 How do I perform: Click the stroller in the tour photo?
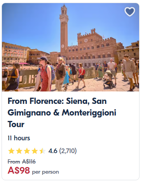click(x=108, y=79)
